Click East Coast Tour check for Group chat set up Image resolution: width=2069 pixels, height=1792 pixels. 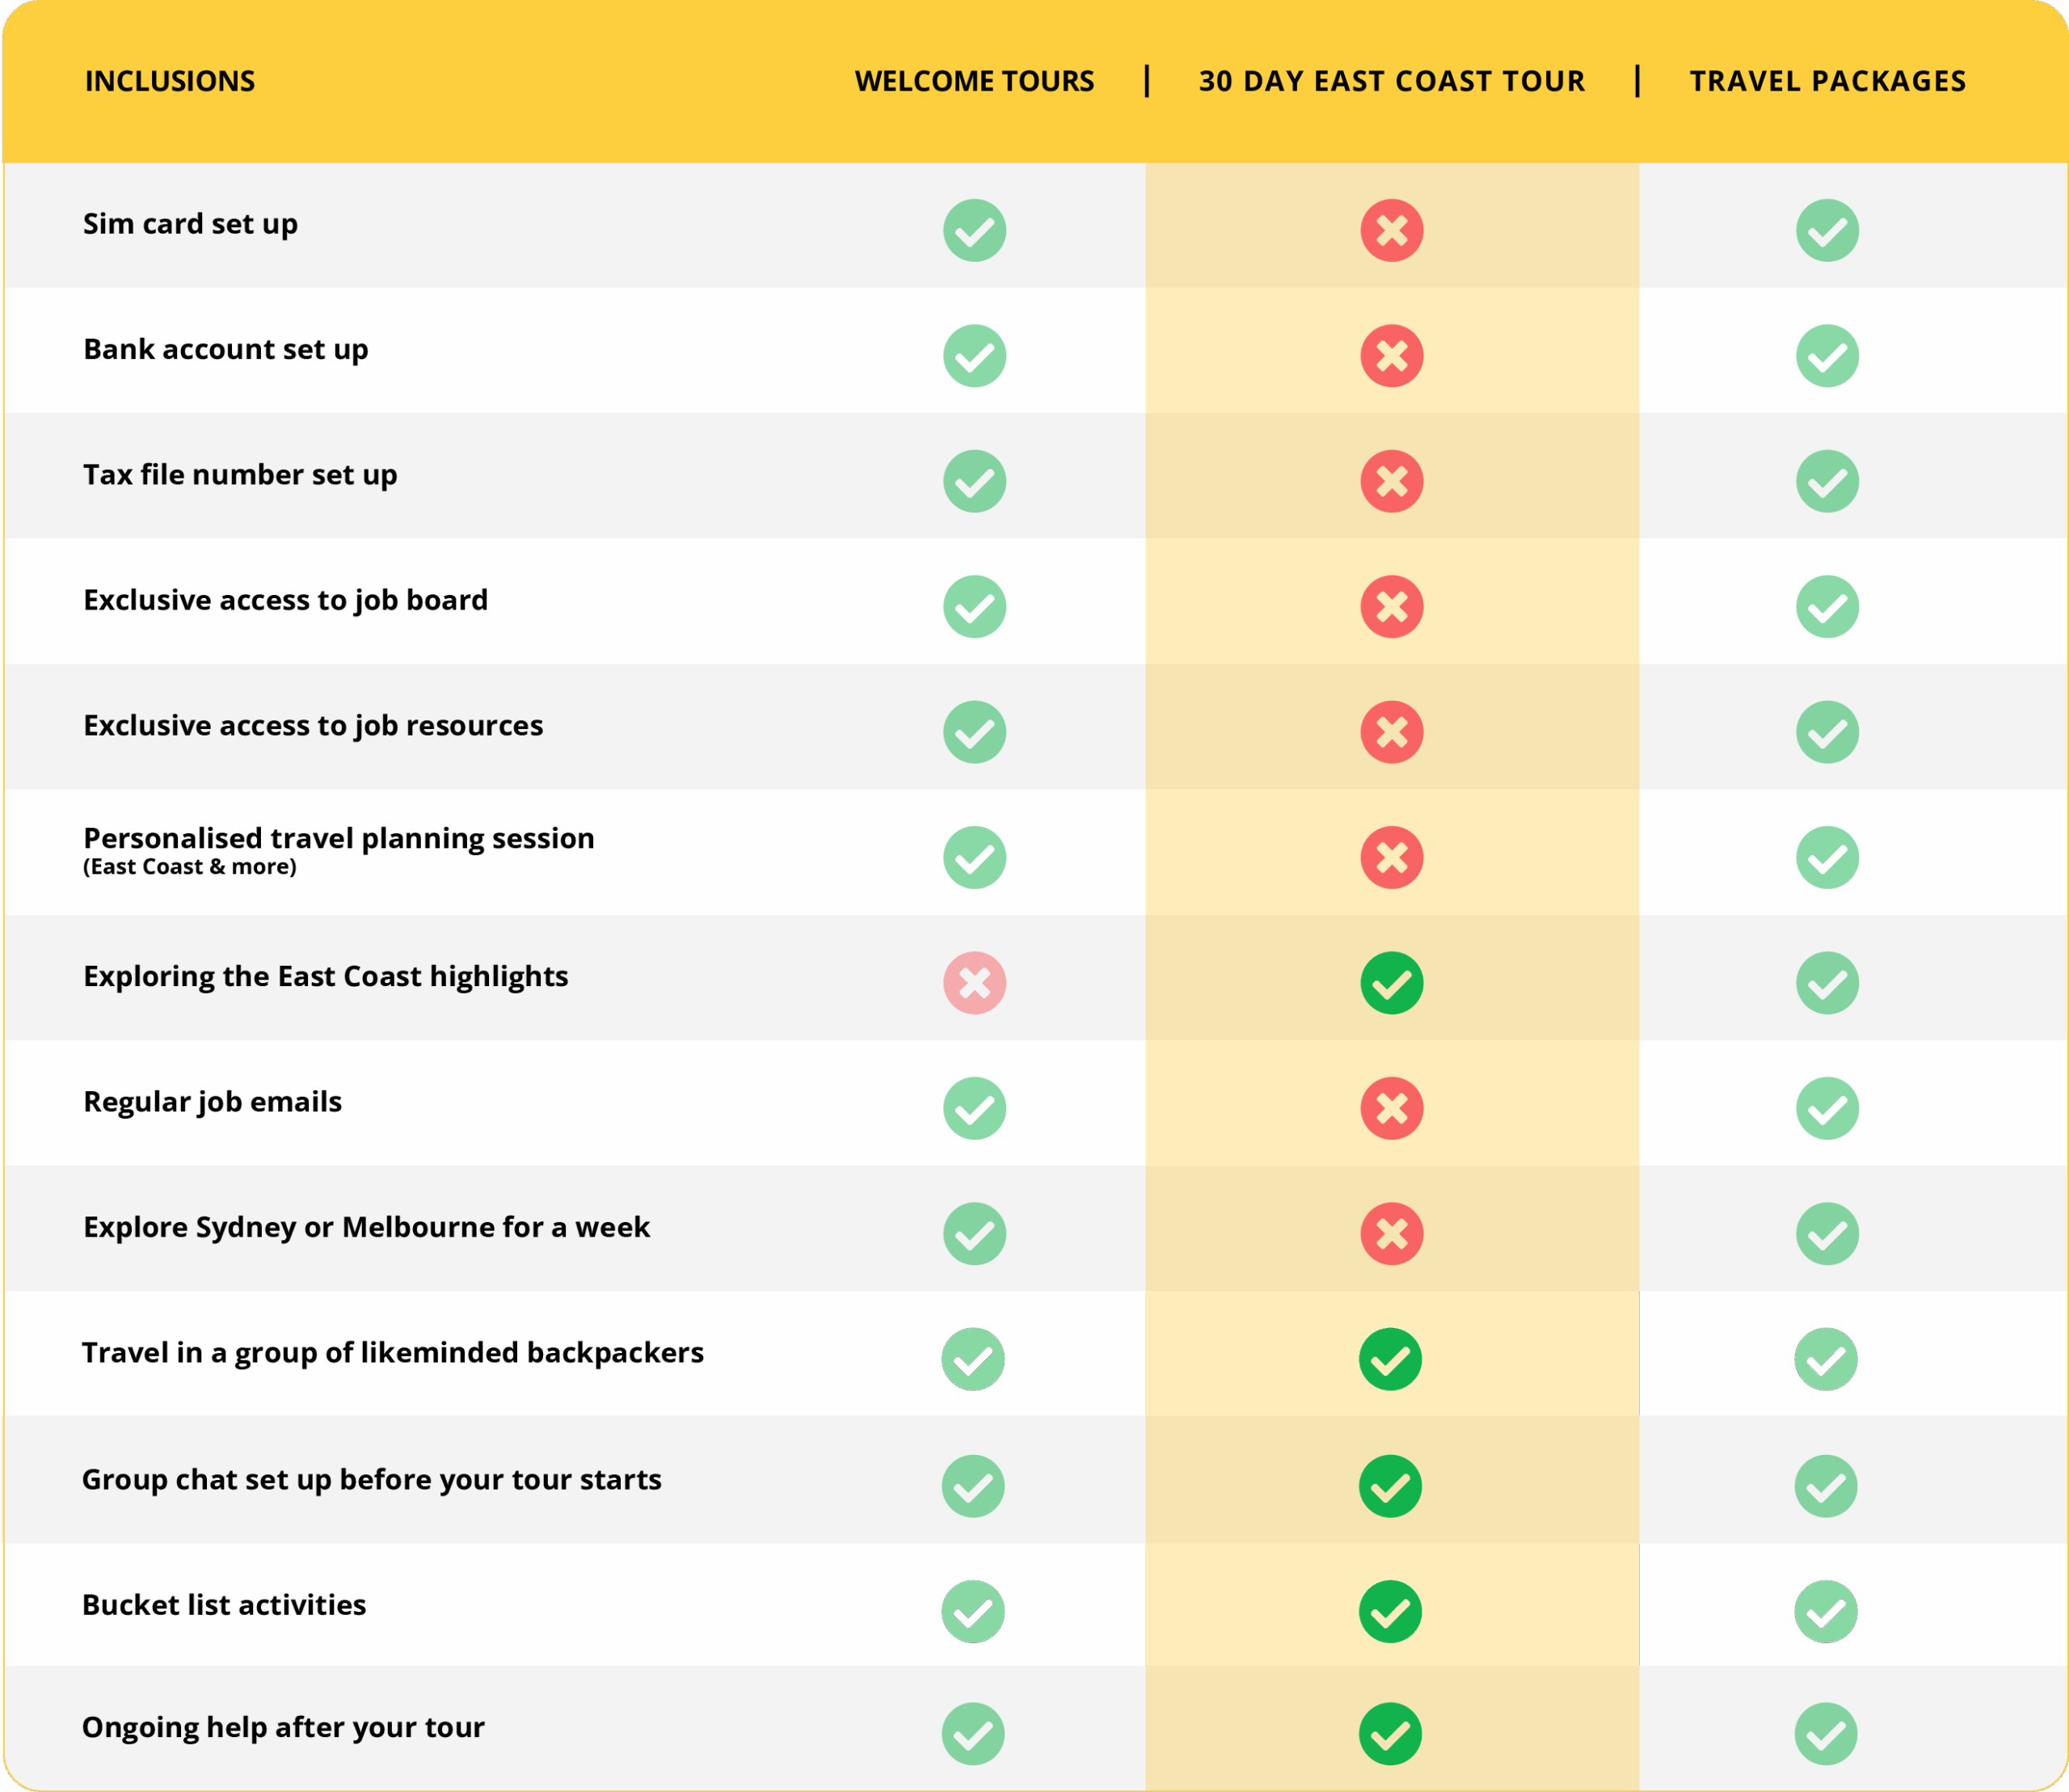(1390, 1486)
